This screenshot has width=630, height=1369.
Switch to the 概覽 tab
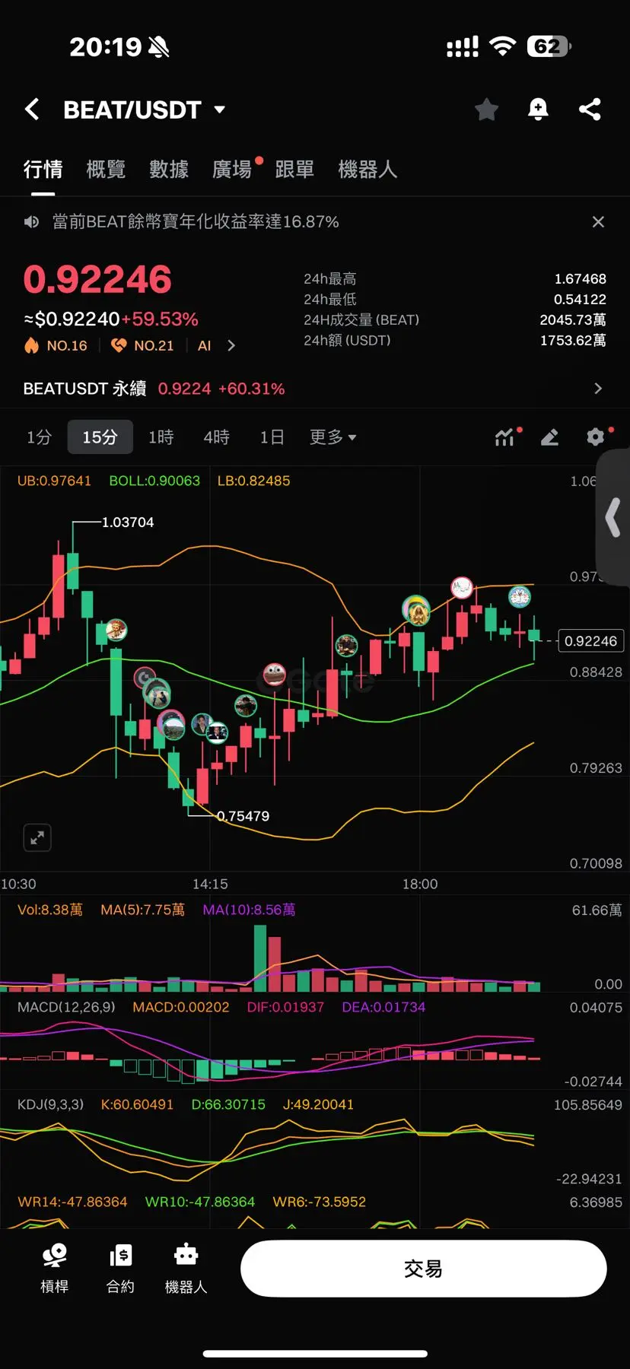tap(106, 170)
